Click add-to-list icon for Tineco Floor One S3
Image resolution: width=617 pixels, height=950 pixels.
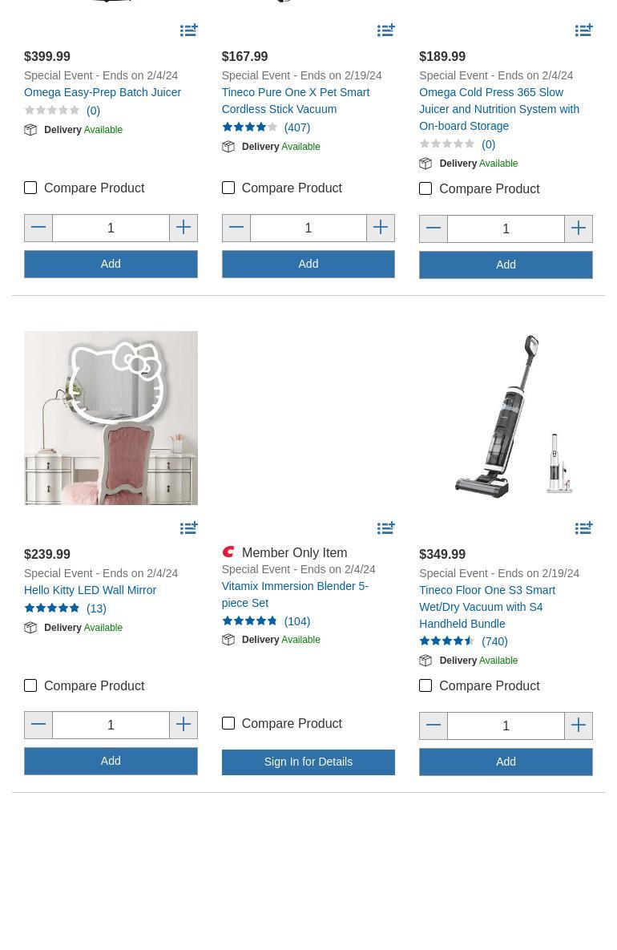(584, 528)
